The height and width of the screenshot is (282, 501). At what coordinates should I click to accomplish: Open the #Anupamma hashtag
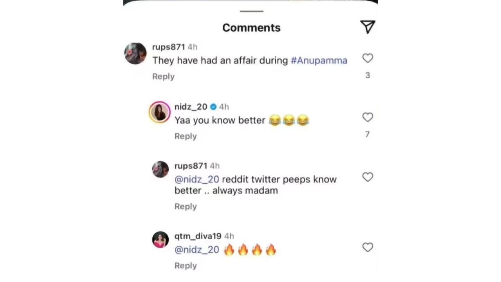319,60
